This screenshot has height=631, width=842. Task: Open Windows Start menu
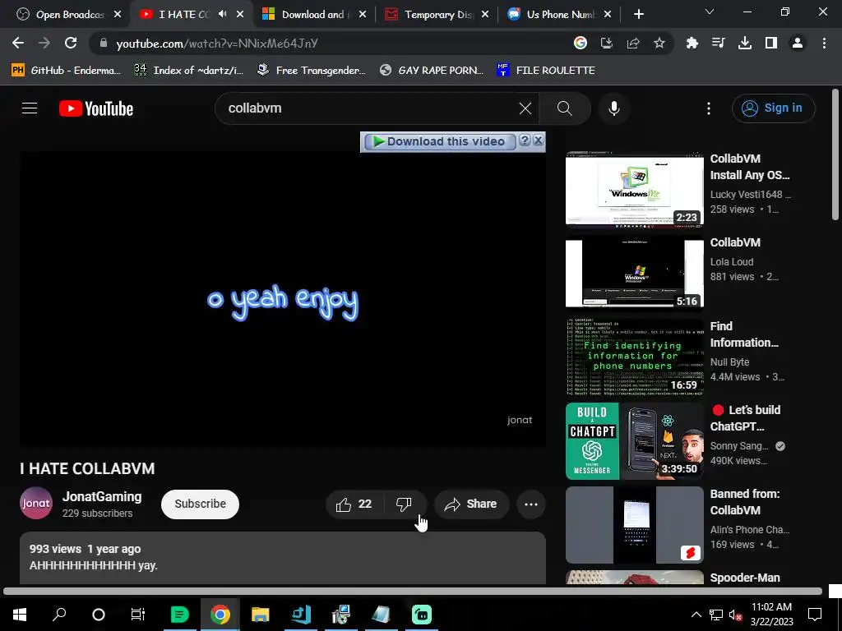tap(20, 615)
